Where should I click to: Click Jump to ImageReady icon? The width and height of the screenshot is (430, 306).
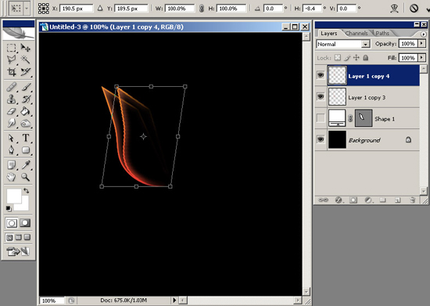18,251
